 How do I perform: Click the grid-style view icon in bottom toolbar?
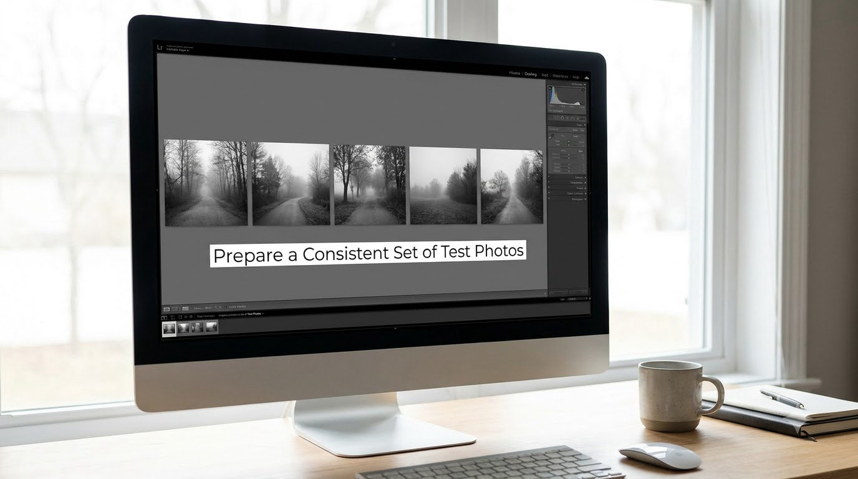coord(185,309)
